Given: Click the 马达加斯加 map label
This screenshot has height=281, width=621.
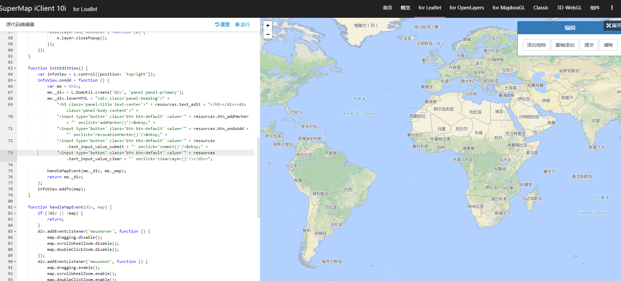Looking at the screenshot, I should coord(532,198).
